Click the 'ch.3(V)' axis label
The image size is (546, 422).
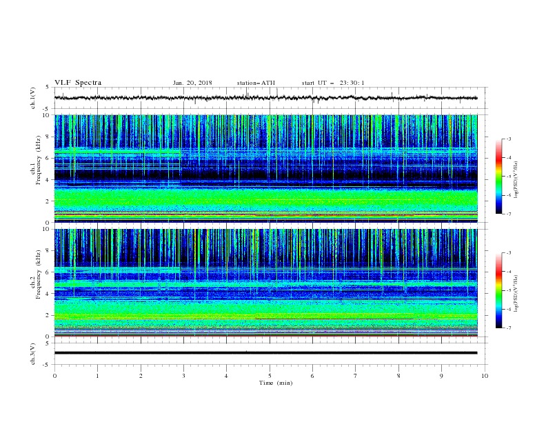33,354
